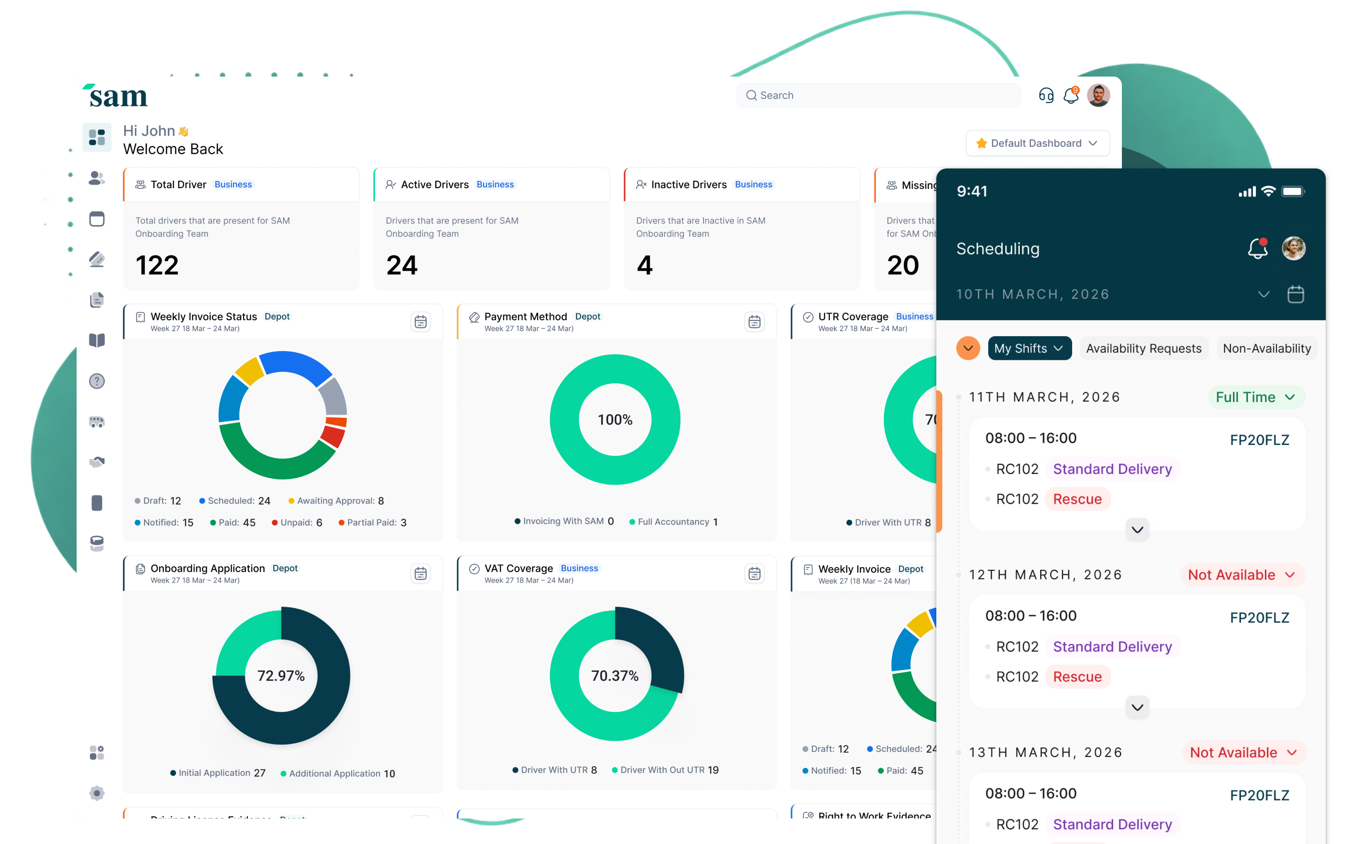Open the van vehicle icon in sidebar

point(97,422)
